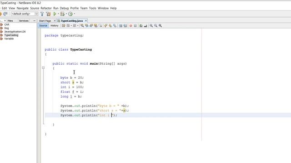Image resolution: width=291 pixels, height=163 pixels.
Task: Switch editor to History view
Action: point(55,26)
